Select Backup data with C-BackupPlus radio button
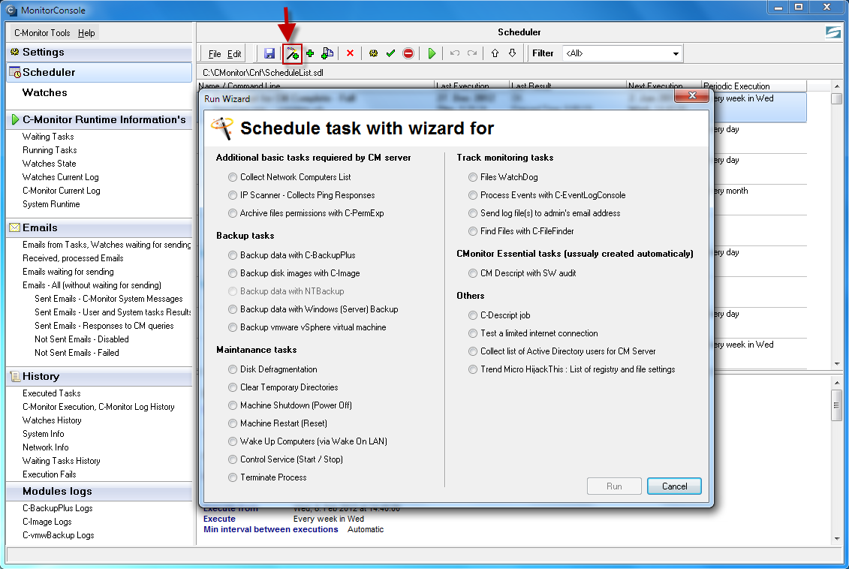 click(232, 255)
